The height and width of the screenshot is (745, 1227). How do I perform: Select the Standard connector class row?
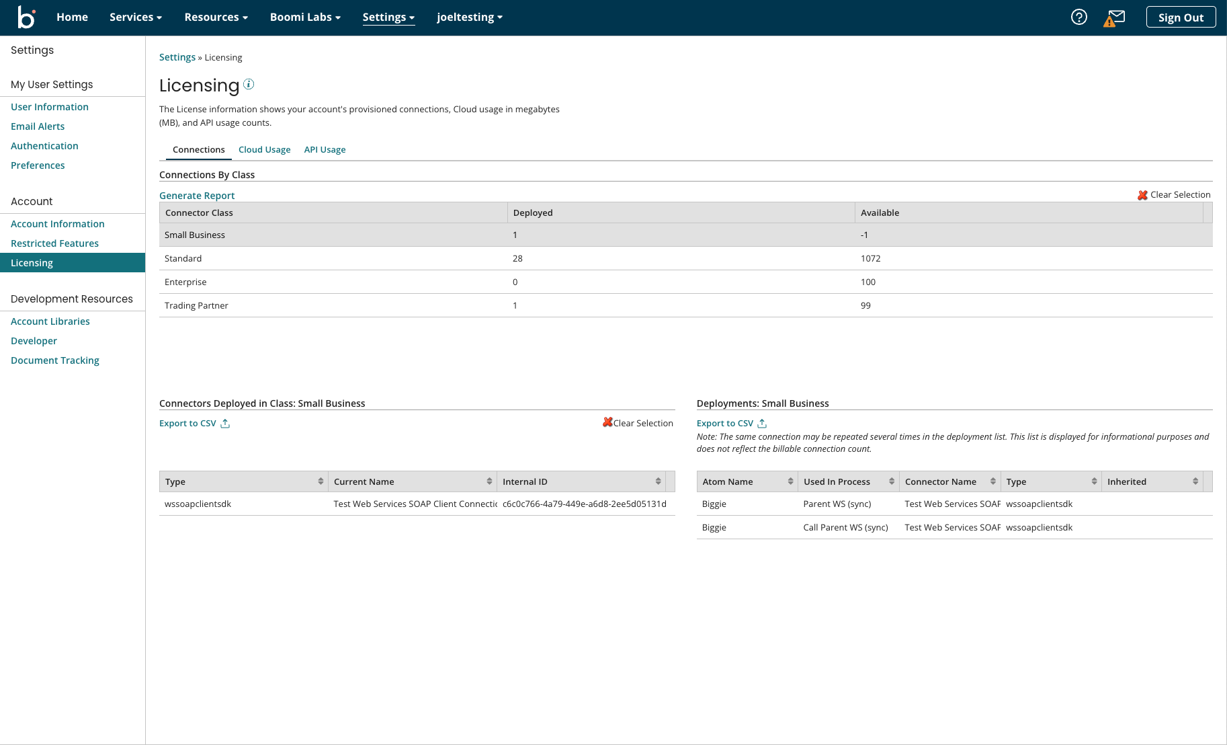coord(686,258)
